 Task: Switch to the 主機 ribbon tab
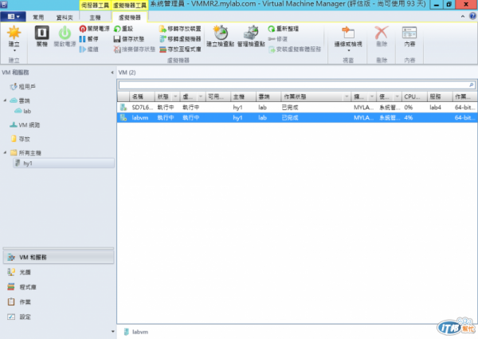click(95, 18)
